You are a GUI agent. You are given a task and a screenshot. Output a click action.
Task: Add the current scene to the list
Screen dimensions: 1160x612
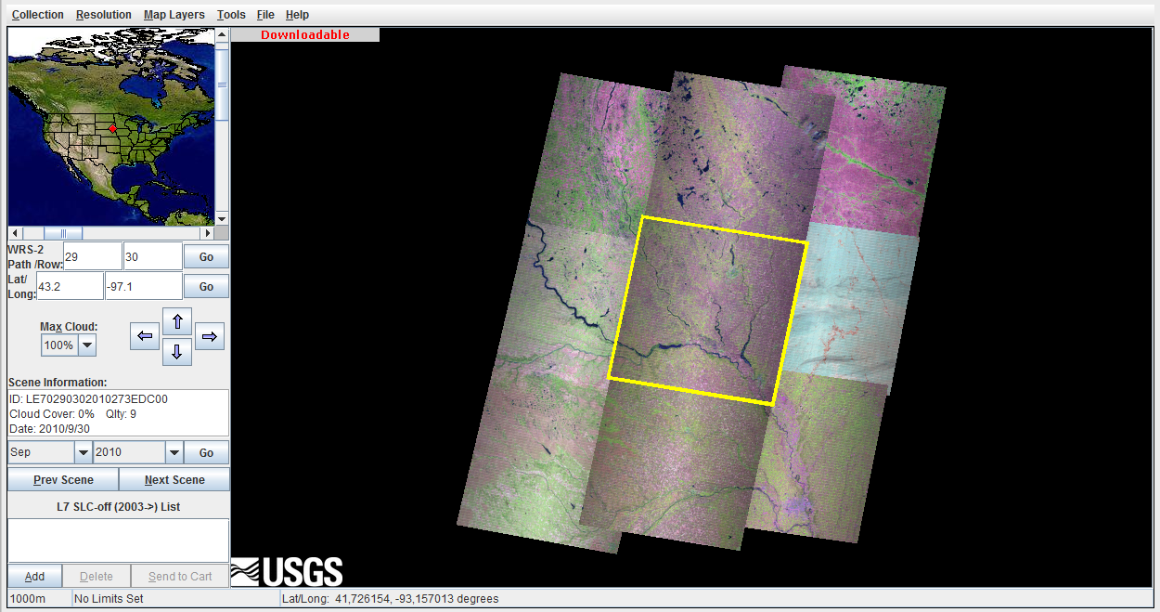point(33,576)
